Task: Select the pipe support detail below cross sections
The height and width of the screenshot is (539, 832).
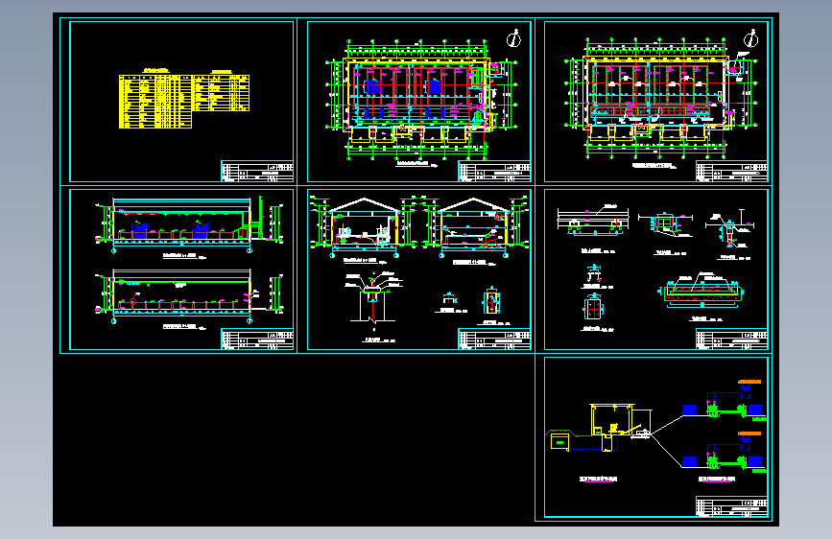Action: coord(373,297)
